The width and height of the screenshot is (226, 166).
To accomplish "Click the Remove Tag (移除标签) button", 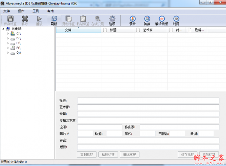I will [x=209, y=155].
